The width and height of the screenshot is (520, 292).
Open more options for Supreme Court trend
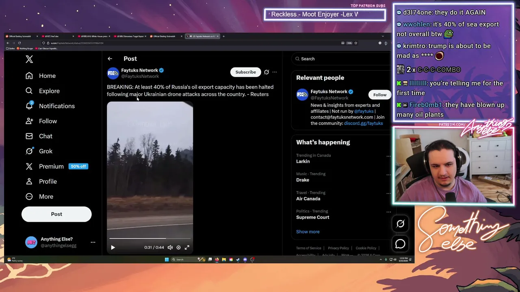coord(388,212)
